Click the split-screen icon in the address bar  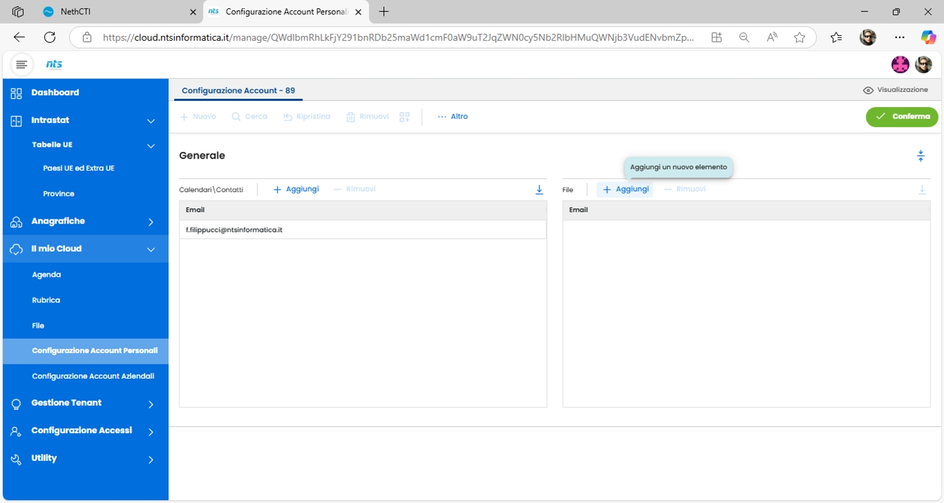[x=717, y=37]
